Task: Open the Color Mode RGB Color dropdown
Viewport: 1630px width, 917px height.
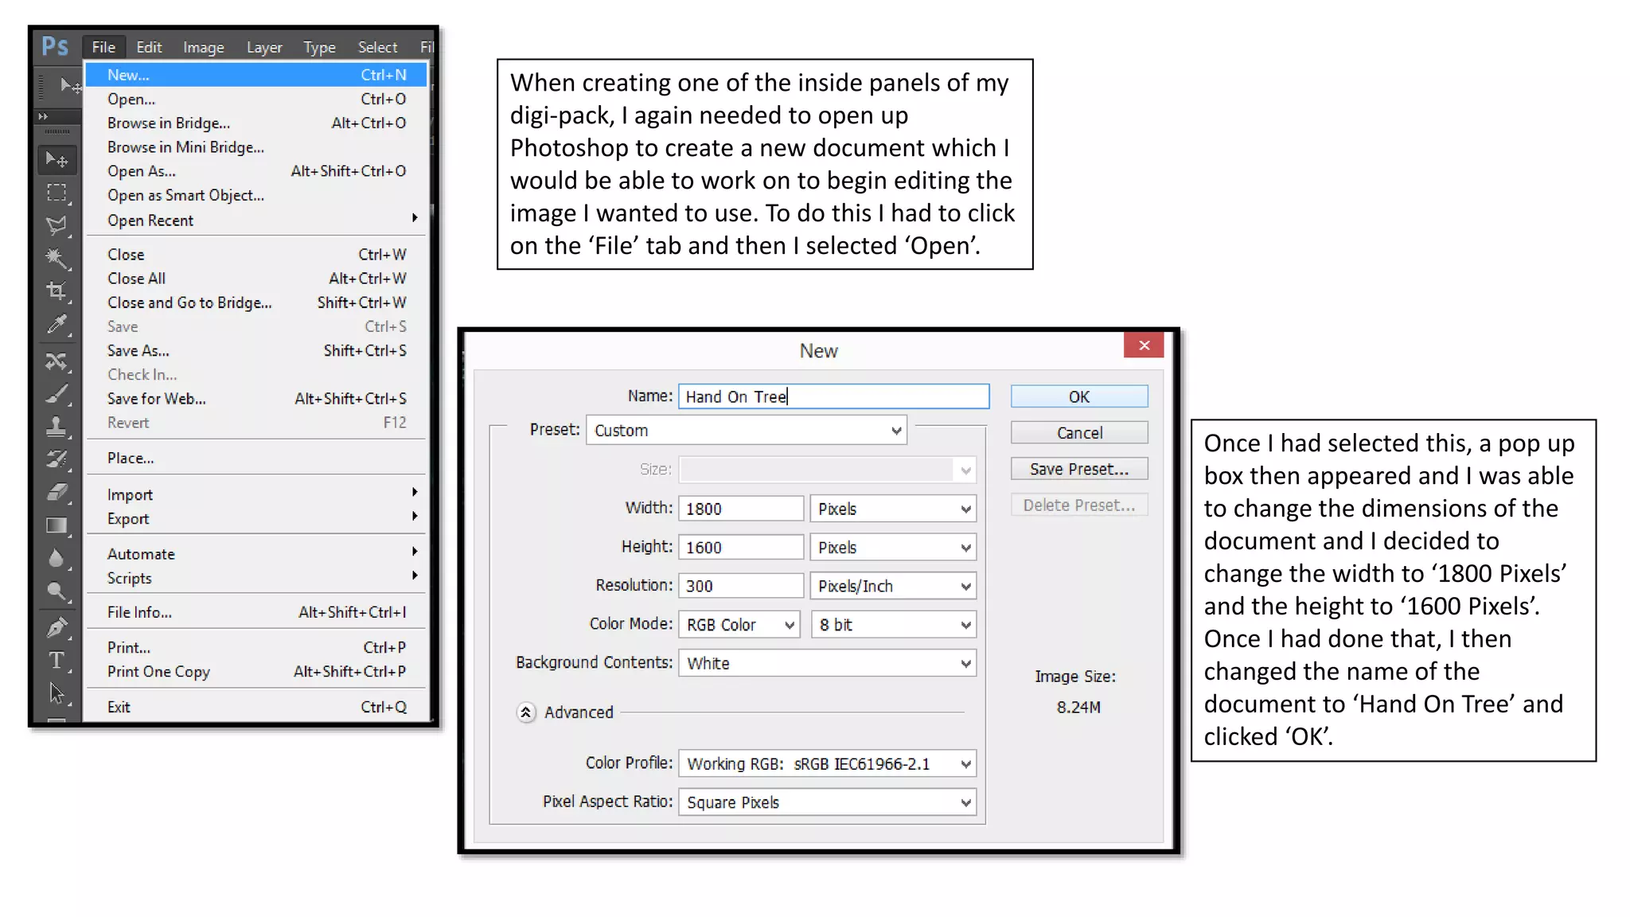Action: [739, 625]
